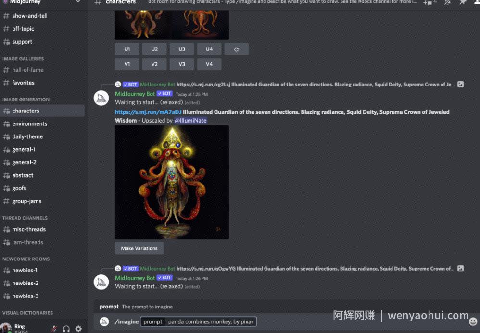Open pinned messages pin icon
This screenshot has height=333, width=480.
point(463,2)
